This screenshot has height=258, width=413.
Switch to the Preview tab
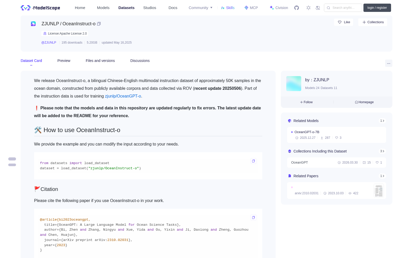point(64,61)
